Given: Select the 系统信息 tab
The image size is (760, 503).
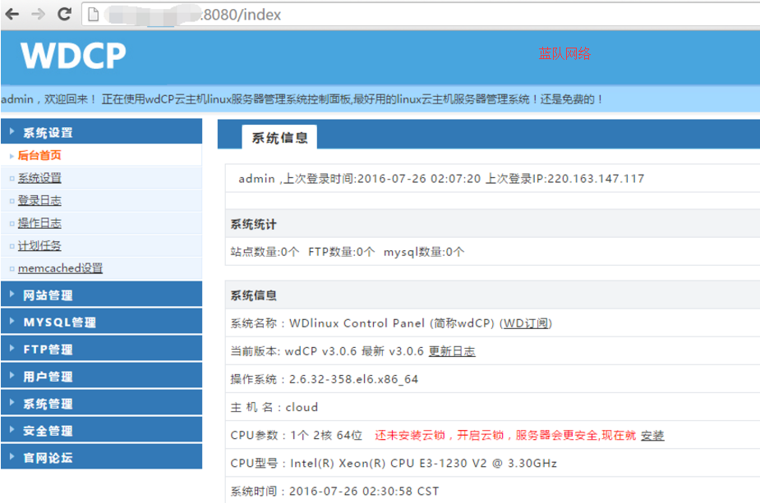Looking at the screenshot, I should click(279, 138).
